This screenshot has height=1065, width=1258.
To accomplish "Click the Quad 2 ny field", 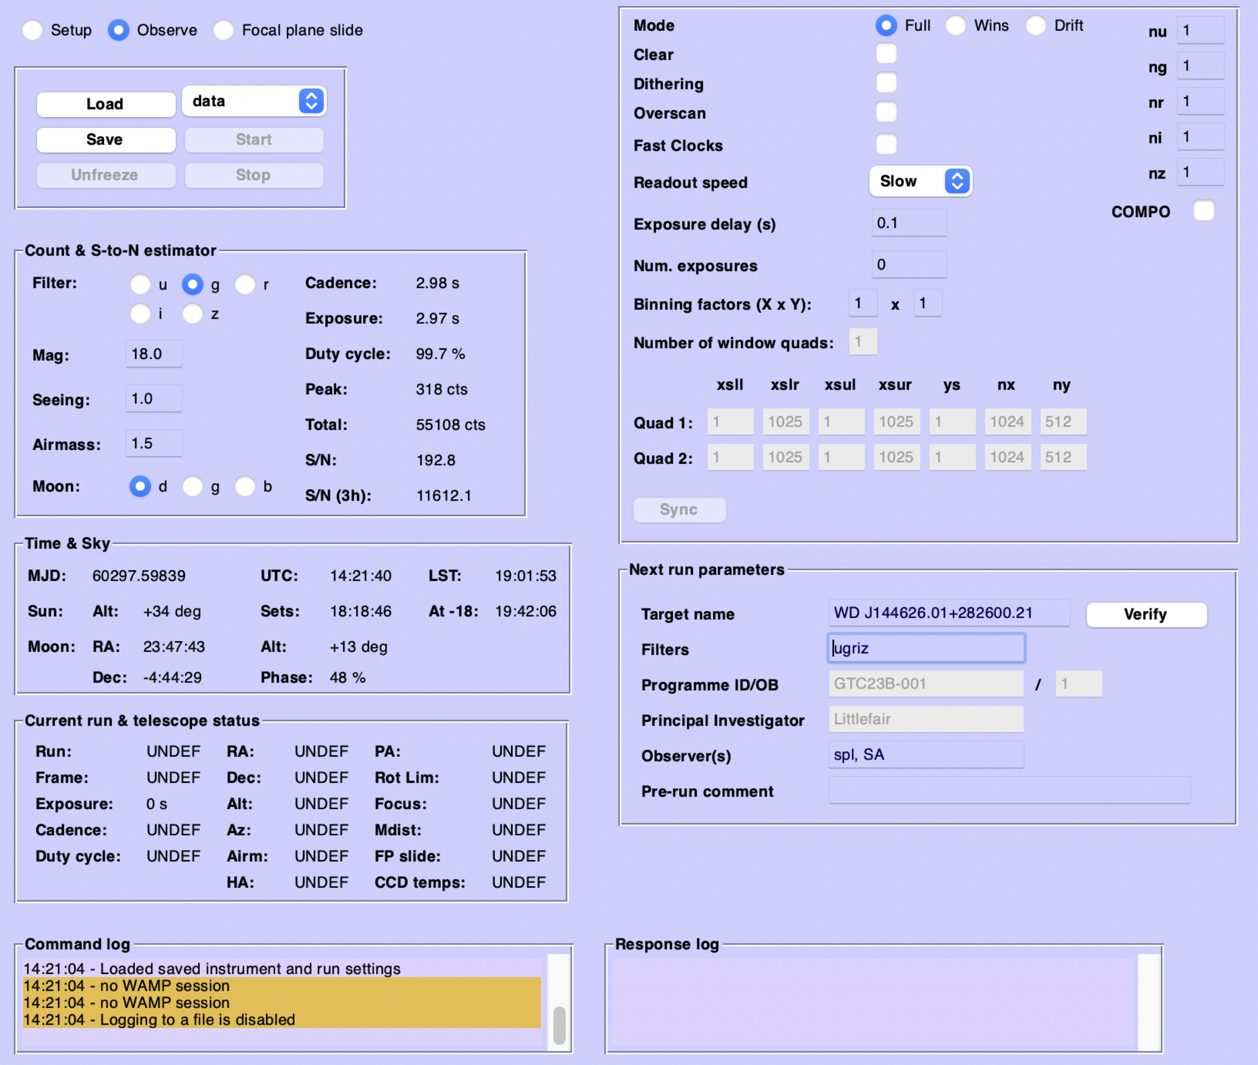I will tap(1063, 457).
